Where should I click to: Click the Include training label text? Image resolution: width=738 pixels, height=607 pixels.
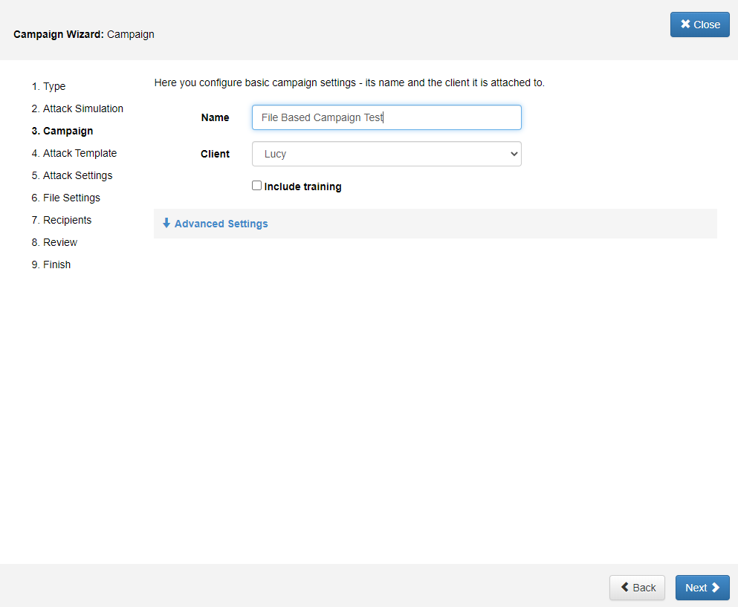[302, 186]
